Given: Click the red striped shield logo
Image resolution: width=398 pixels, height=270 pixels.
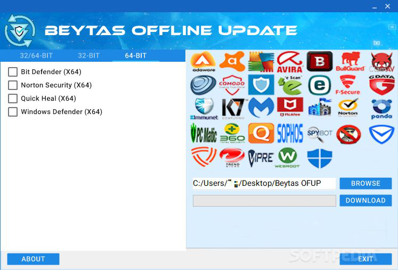Looking at the screenshot, I should (x=204, y=157).
